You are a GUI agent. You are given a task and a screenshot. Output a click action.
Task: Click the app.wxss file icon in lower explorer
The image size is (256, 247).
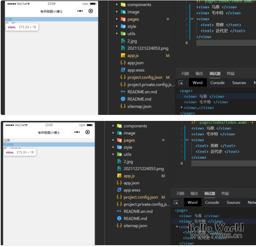119,190
